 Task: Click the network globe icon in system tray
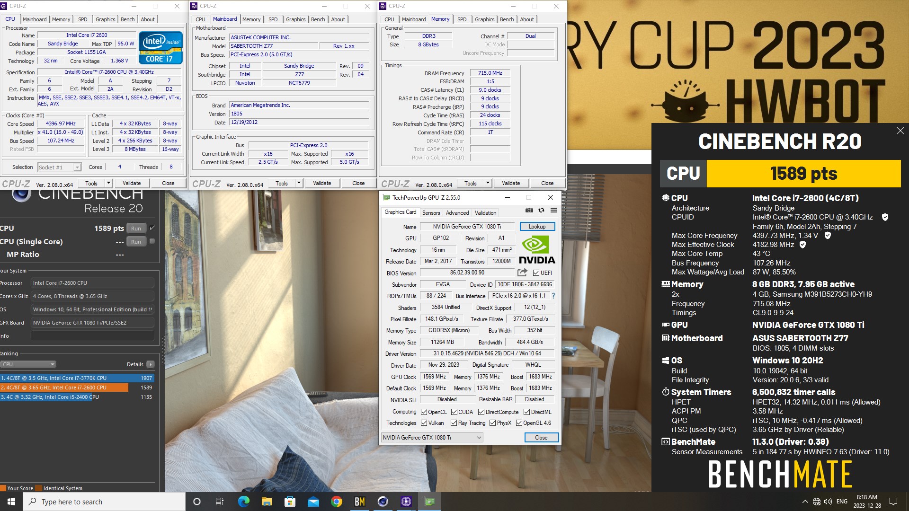pyautogui.click(x=817, y=502)
